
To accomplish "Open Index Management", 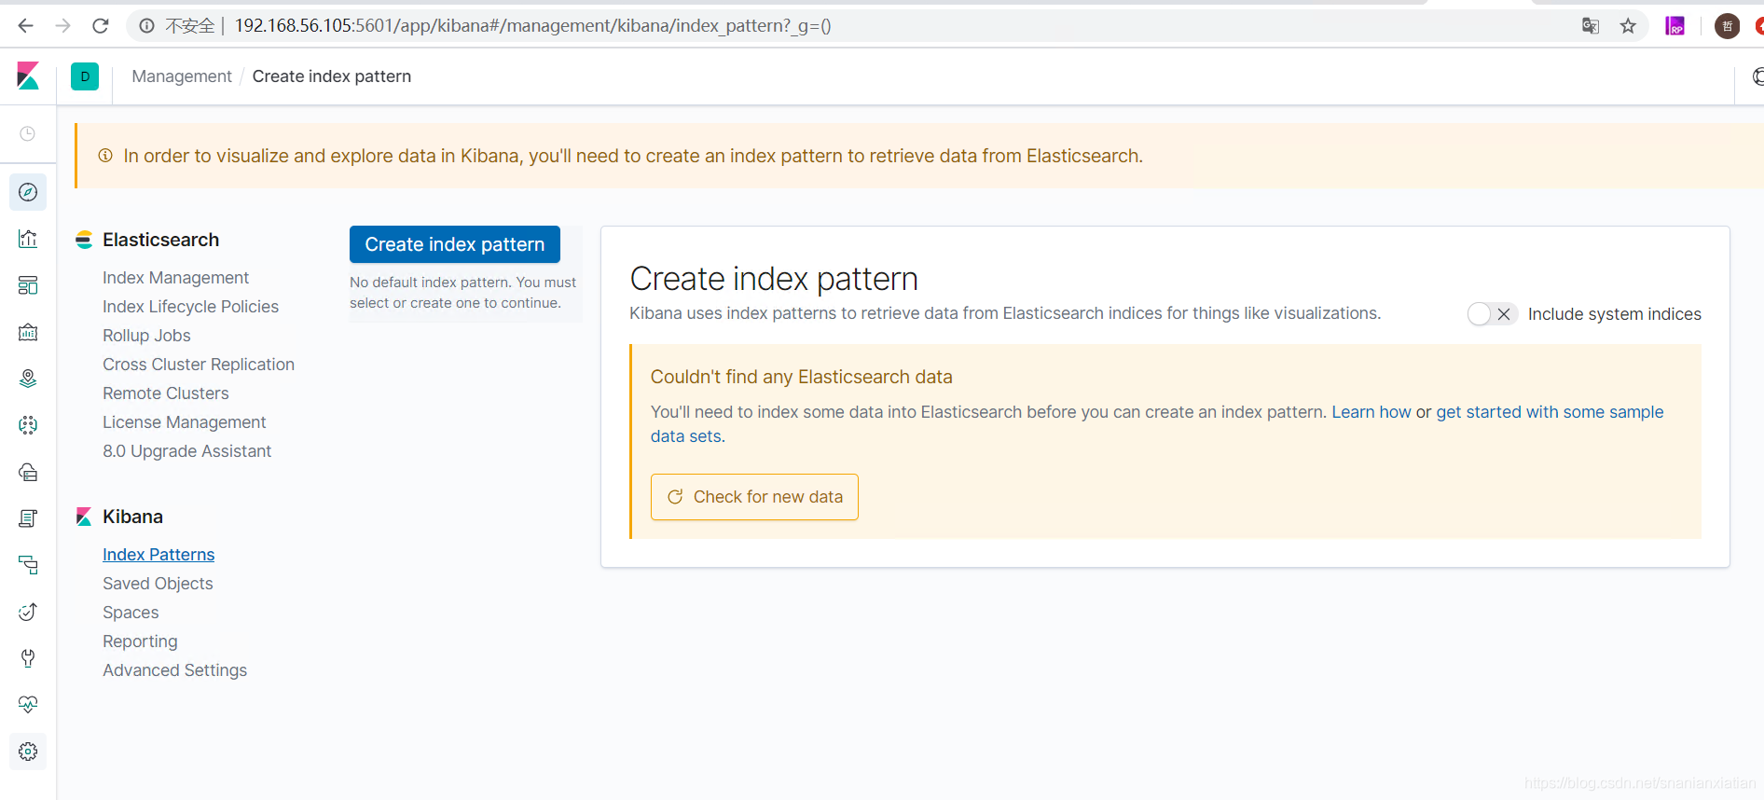I will point(175,278).
